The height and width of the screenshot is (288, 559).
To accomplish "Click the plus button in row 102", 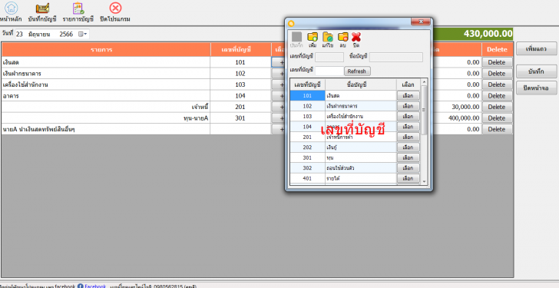I will pos(279,74).
